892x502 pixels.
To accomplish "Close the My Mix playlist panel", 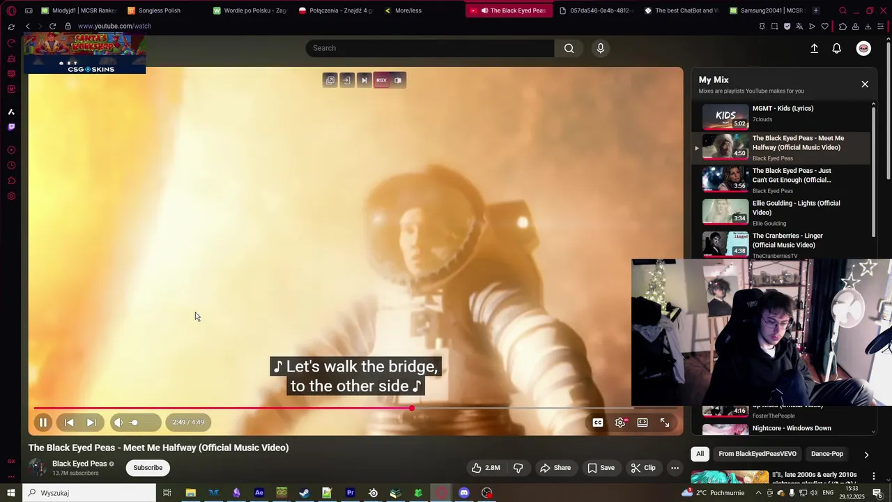I will pyautogui.click(x=865, y=84).
